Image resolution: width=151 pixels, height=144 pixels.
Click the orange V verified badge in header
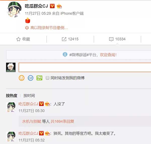(x=52, y=6)
